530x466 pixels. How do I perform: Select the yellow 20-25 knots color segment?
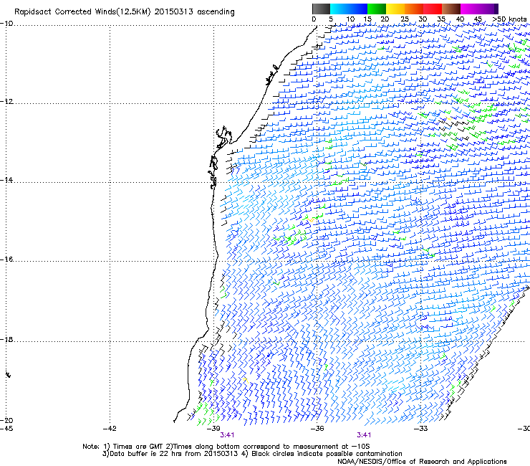[x=395, y=9]
